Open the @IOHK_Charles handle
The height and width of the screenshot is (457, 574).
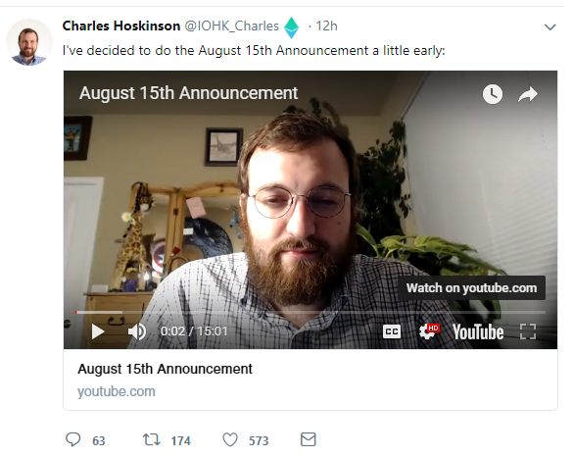pyautogui.click(x=231, y=26)
